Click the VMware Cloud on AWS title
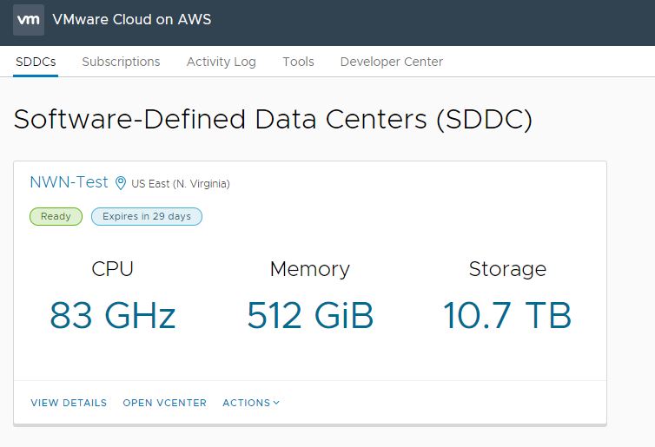The image size is (655, 447). point(131,20)
